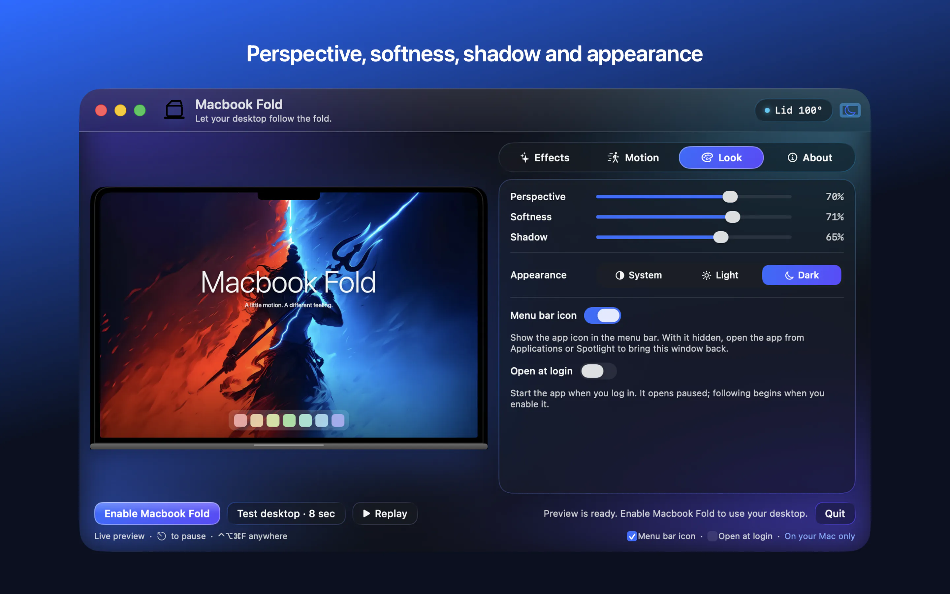950x594 pixels.
Task: Click the purple dock swatch in preview
Action: pos(338,420)
